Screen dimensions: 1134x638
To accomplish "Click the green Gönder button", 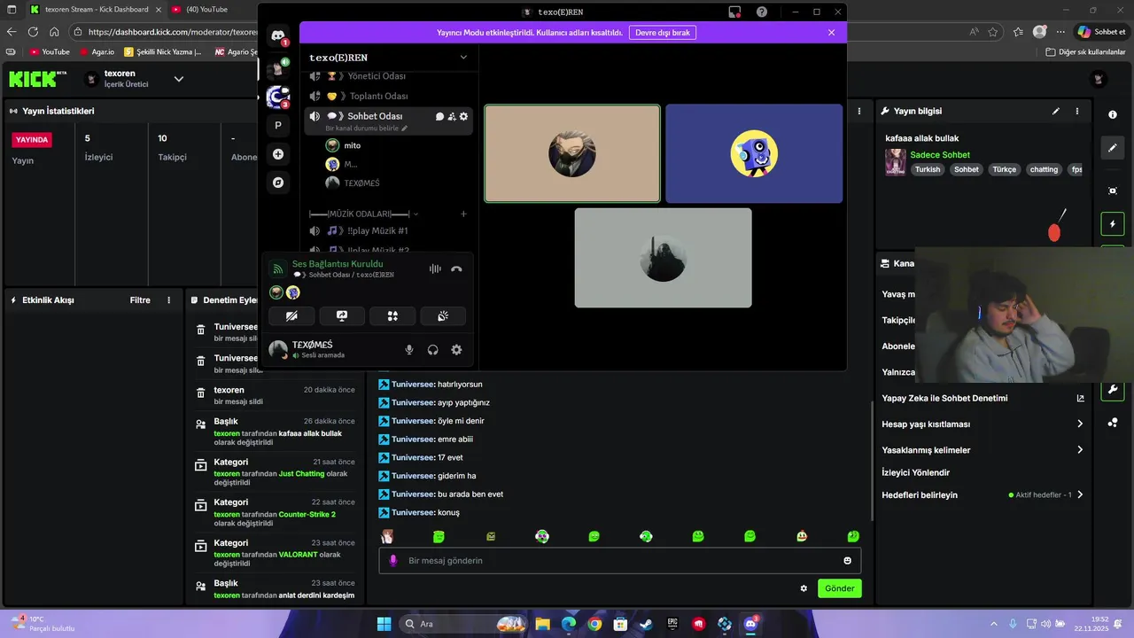I will (840, 588).
